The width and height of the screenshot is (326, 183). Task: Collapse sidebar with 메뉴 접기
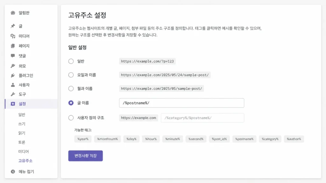pyautogui.click(x=26, y=172)
